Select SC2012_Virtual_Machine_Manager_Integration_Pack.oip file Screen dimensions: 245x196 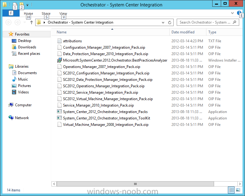pos(108,99)
